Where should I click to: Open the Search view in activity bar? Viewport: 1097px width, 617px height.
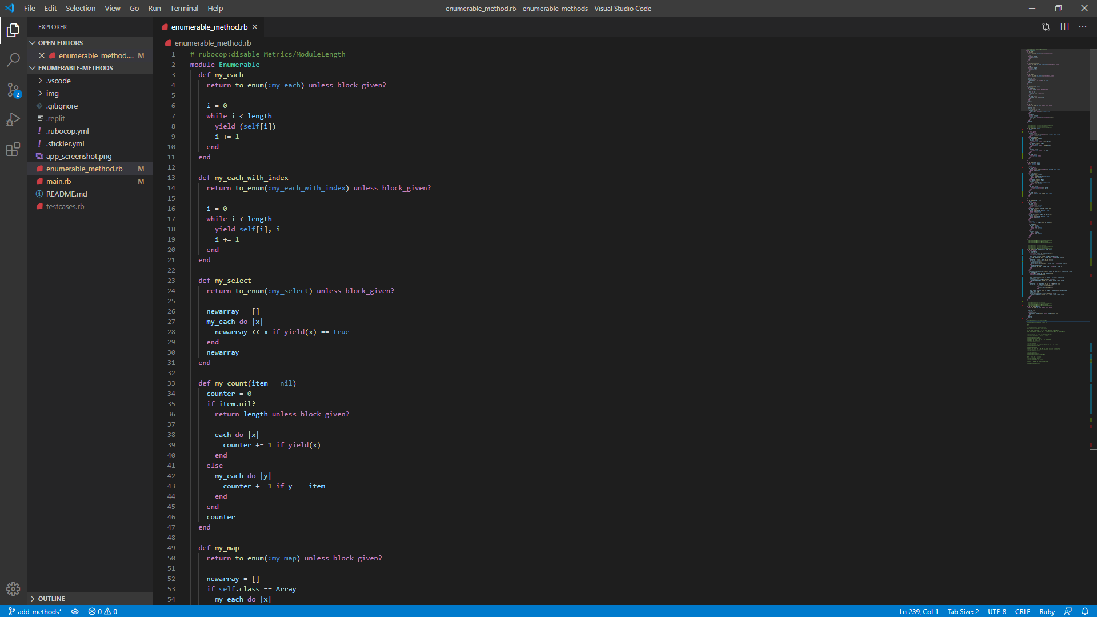pos(13,59)
